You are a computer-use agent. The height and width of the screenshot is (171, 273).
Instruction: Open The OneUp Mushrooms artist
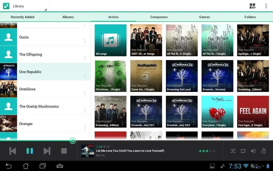pos(45,106)
